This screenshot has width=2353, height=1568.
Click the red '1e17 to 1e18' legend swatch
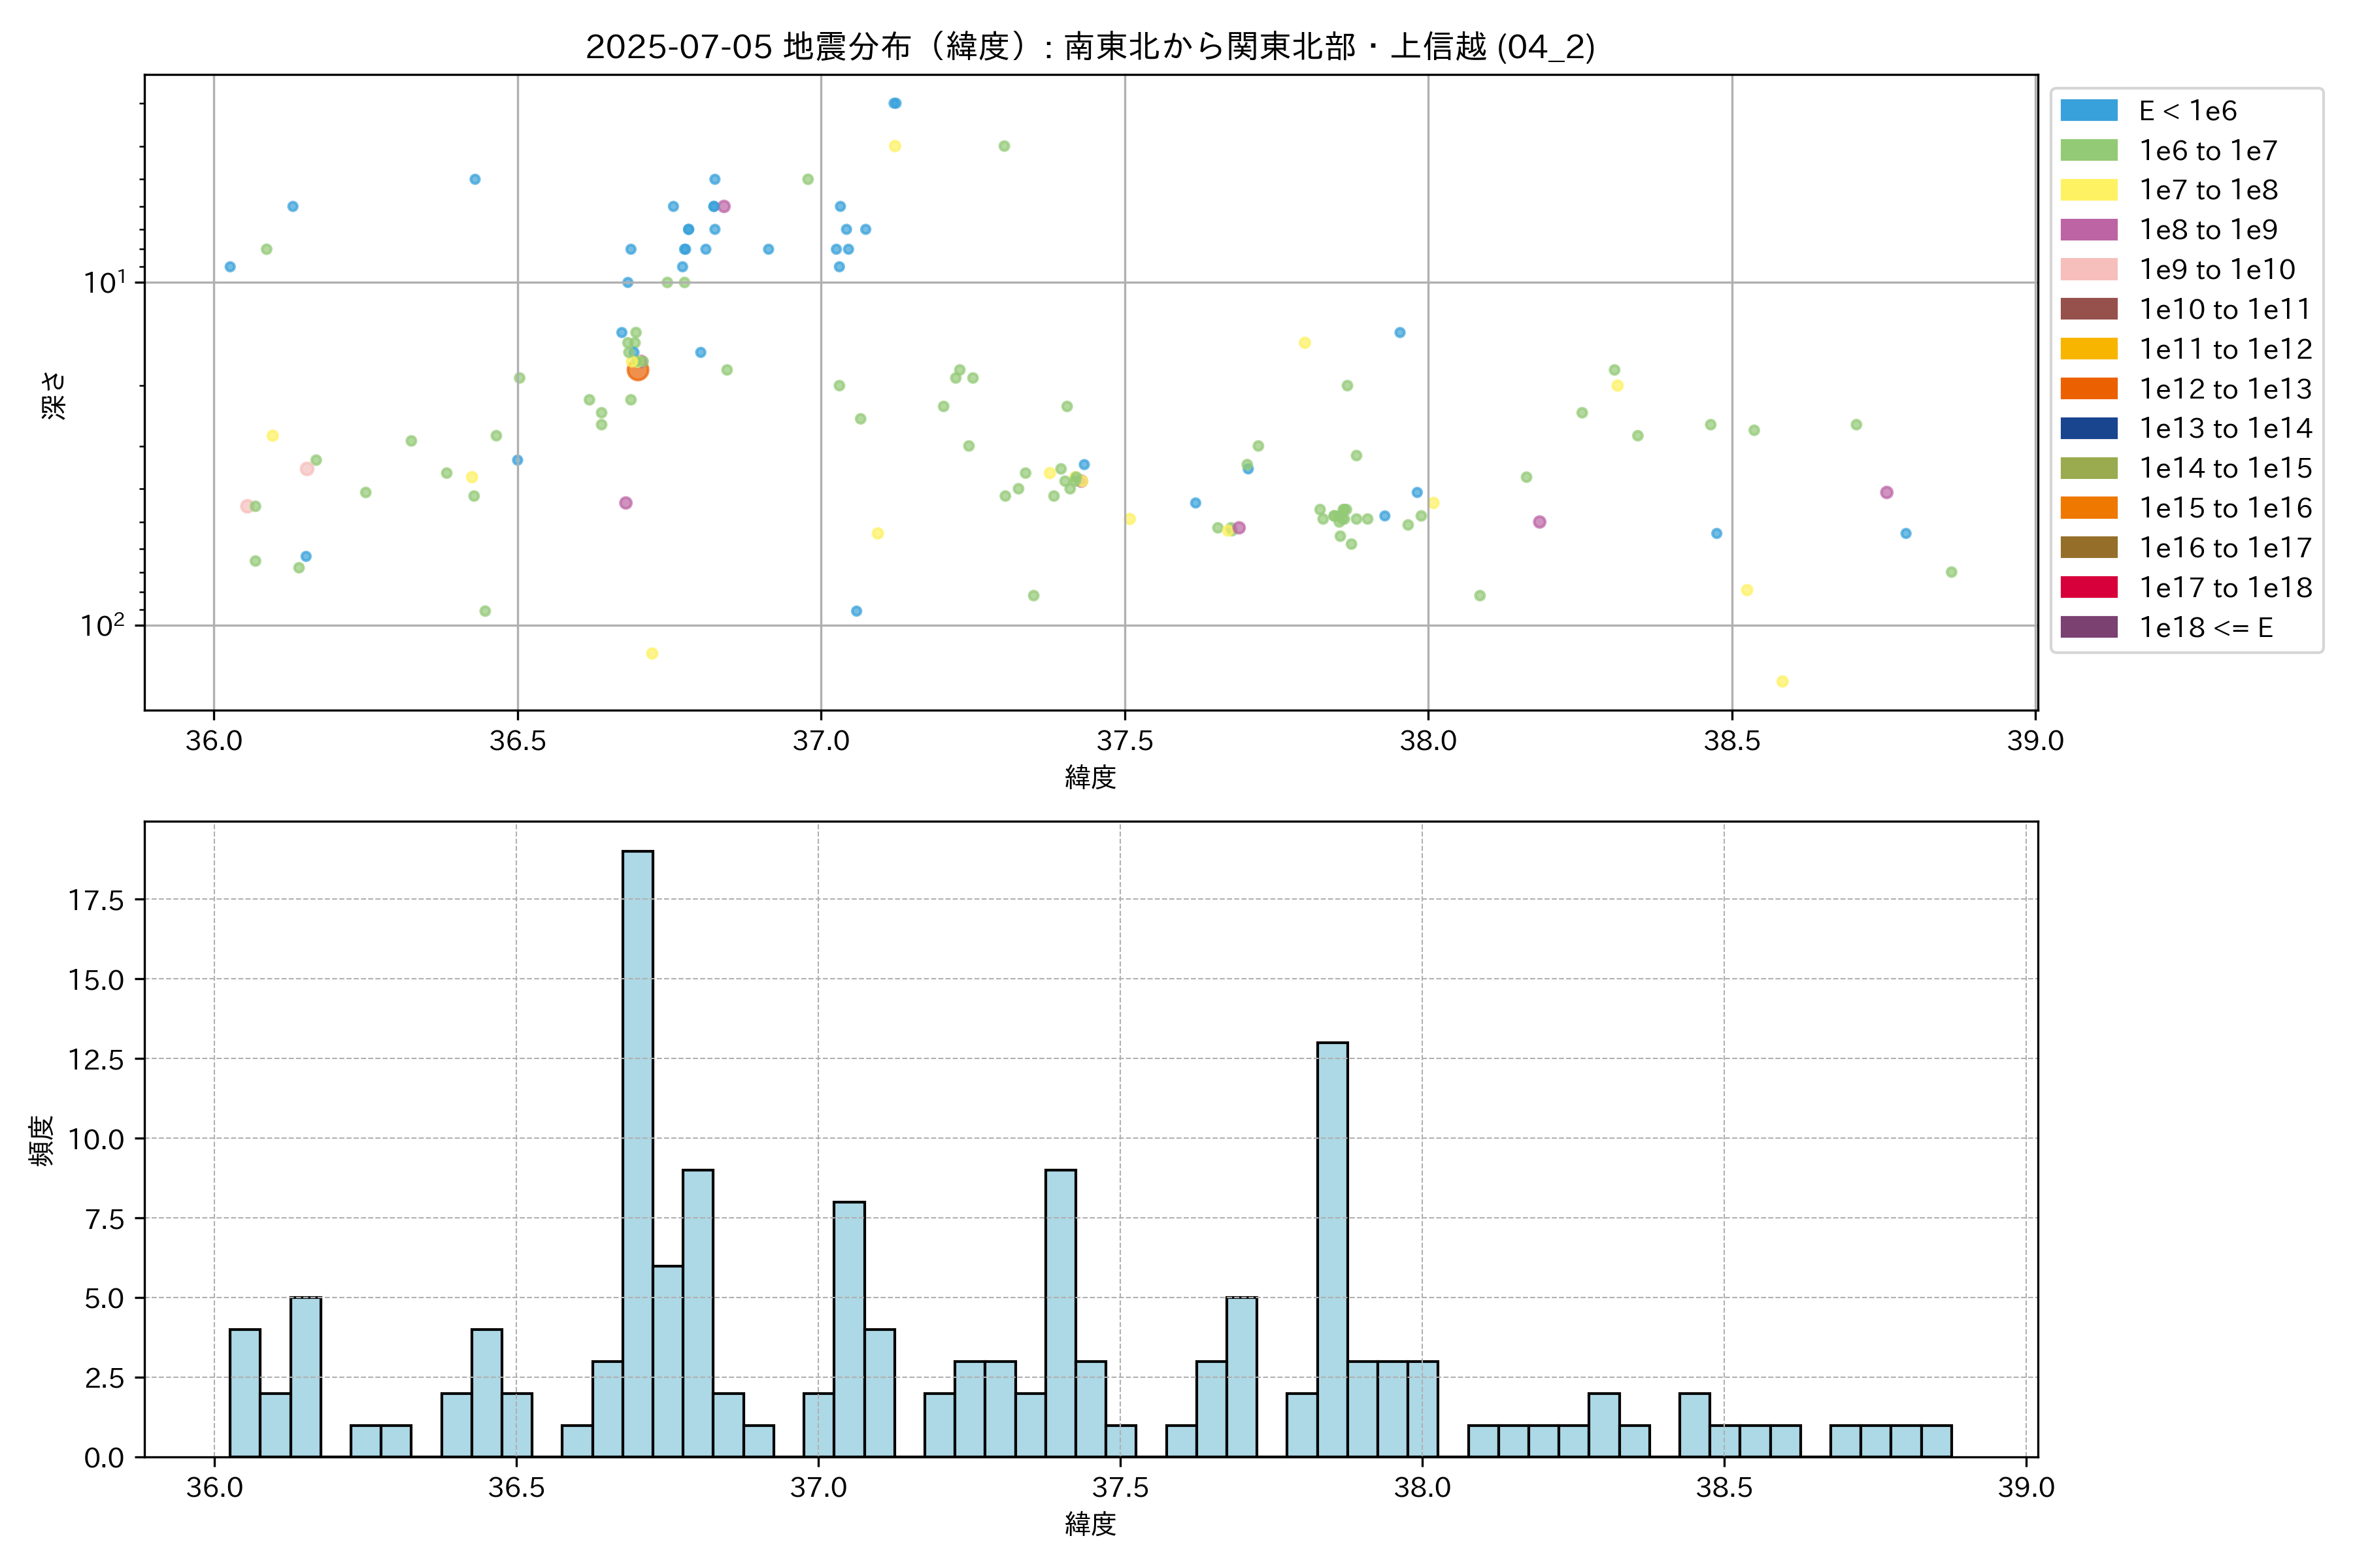pyautogui.click(x=2088, y=588)
